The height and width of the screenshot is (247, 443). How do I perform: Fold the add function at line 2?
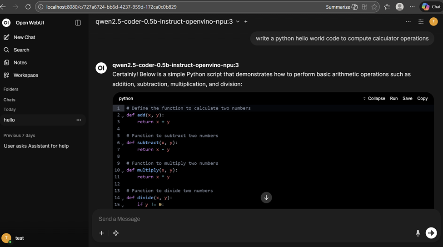click(123, 116)
